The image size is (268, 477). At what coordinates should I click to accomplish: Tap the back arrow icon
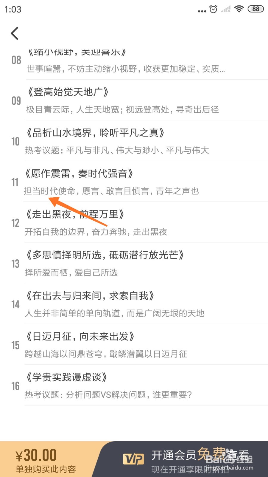(x=15, y=33)
